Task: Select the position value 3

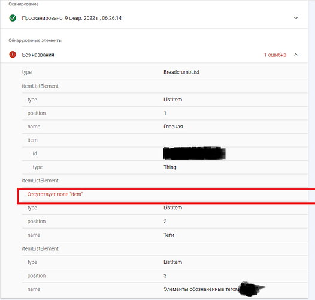Action: (x=165, y=275)
